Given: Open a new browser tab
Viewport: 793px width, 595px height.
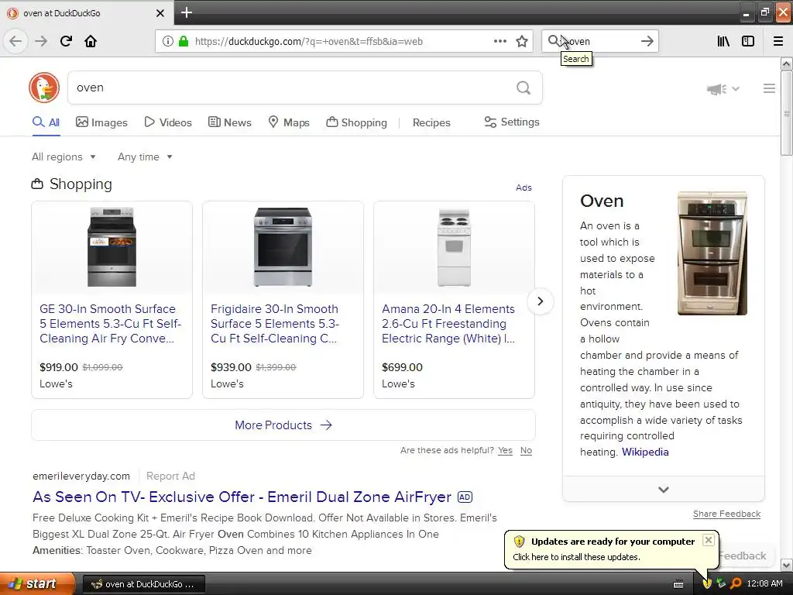Looking at the screenshot, I should [x=187, y=12].
